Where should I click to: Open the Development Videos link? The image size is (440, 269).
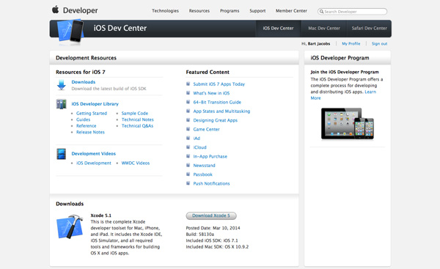point(93,154)
